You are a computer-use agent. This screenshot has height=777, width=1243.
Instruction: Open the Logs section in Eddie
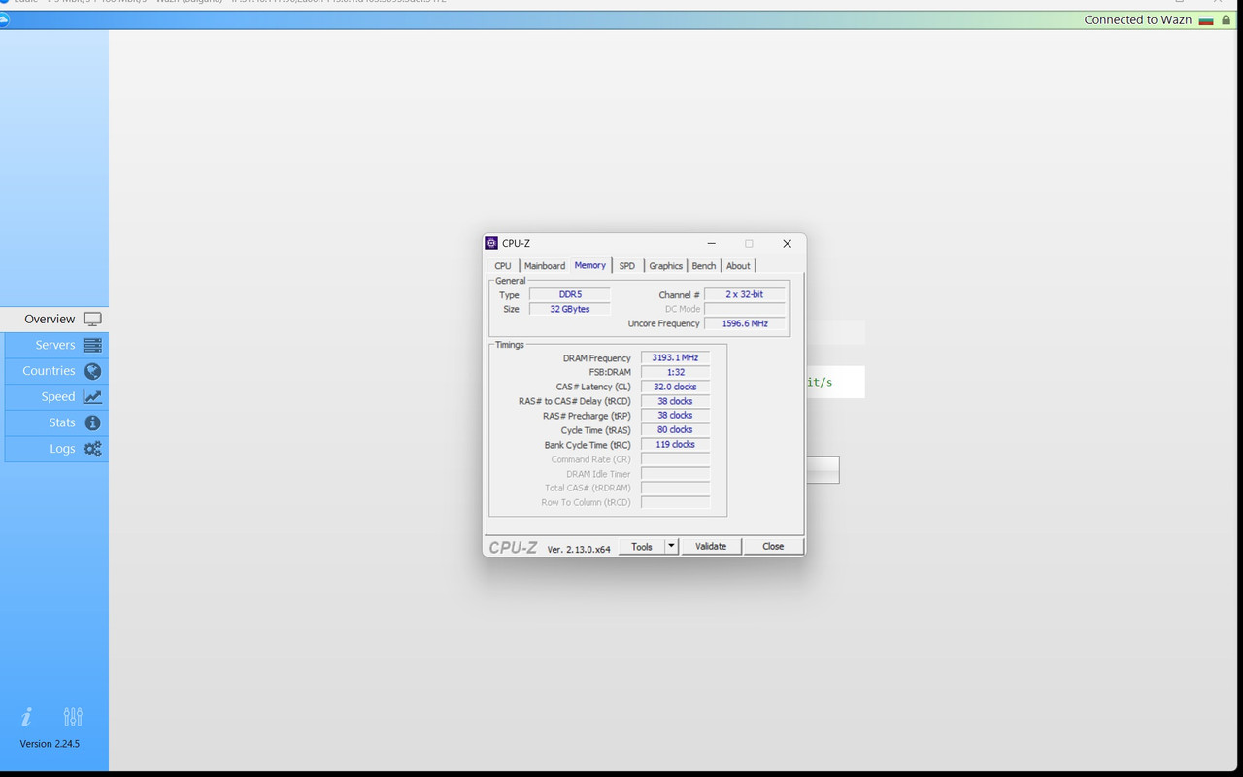(56, 449)
